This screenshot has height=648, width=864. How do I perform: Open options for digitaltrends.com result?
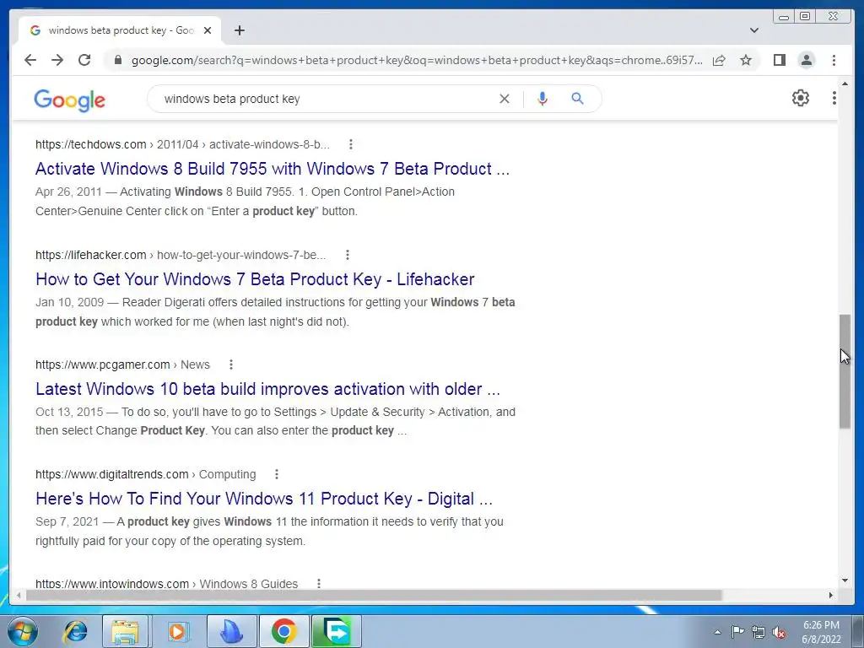click(277, 474)
